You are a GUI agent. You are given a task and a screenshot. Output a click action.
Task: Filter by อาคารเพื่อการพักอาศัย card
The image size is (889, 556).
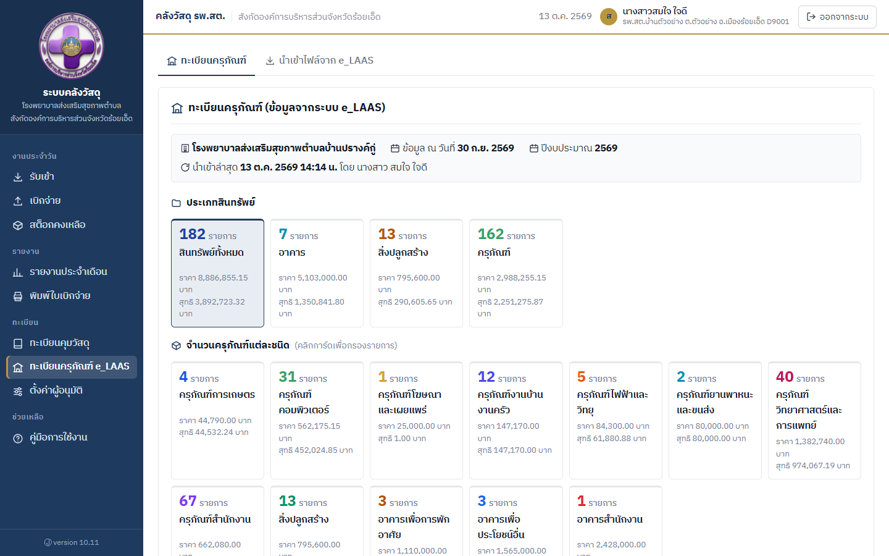[x=416, y=521]
